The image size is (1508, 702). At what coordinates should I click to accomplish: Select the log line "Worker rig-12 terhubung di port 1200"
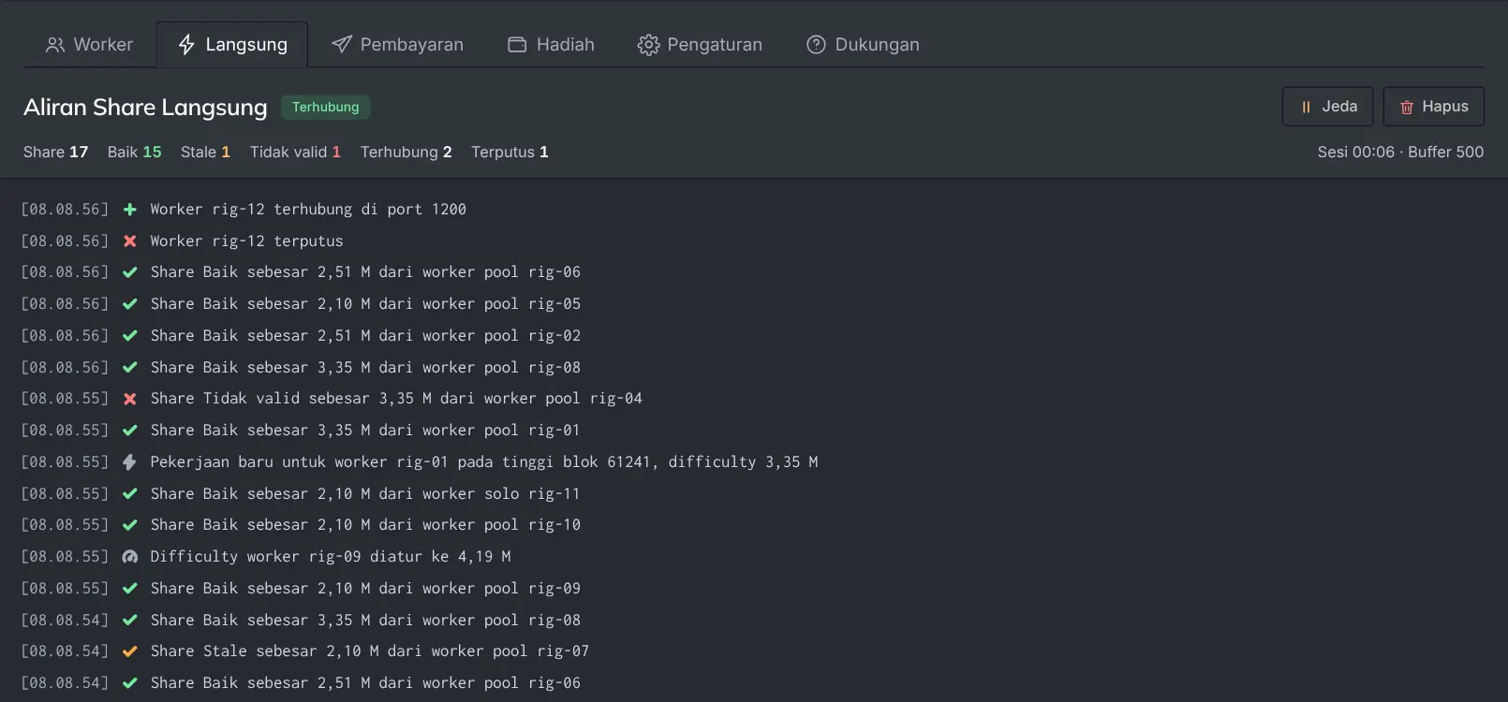[308, 210]
